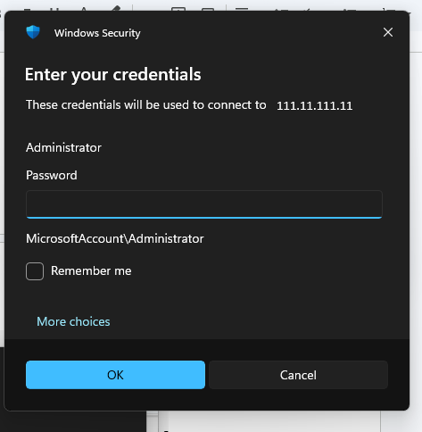Close the Windows Security dialog

point(388,32)
